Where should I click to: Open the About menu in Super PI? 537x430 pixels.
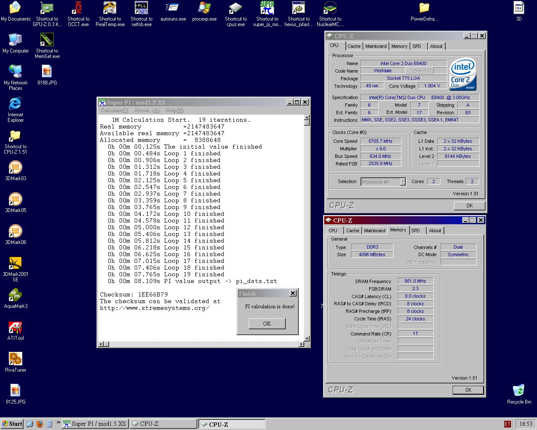147,110
